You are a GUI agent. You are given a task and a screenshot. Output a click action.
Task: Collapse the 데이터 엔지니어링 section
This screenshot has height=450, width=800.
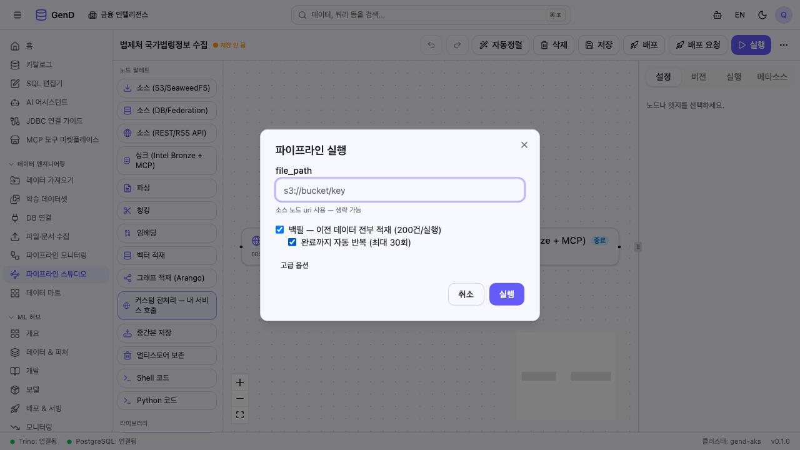pos(37,164)
